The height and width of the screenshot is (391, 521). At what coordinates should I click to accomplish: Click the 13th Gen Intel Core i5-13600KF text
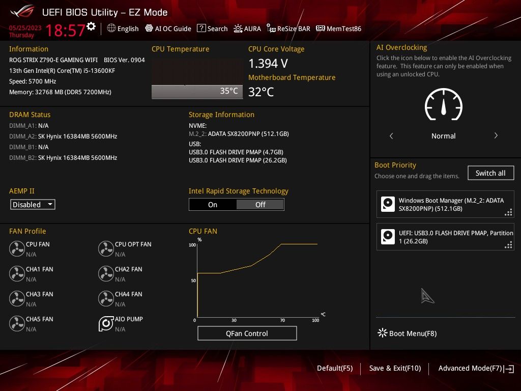point(62,70)
